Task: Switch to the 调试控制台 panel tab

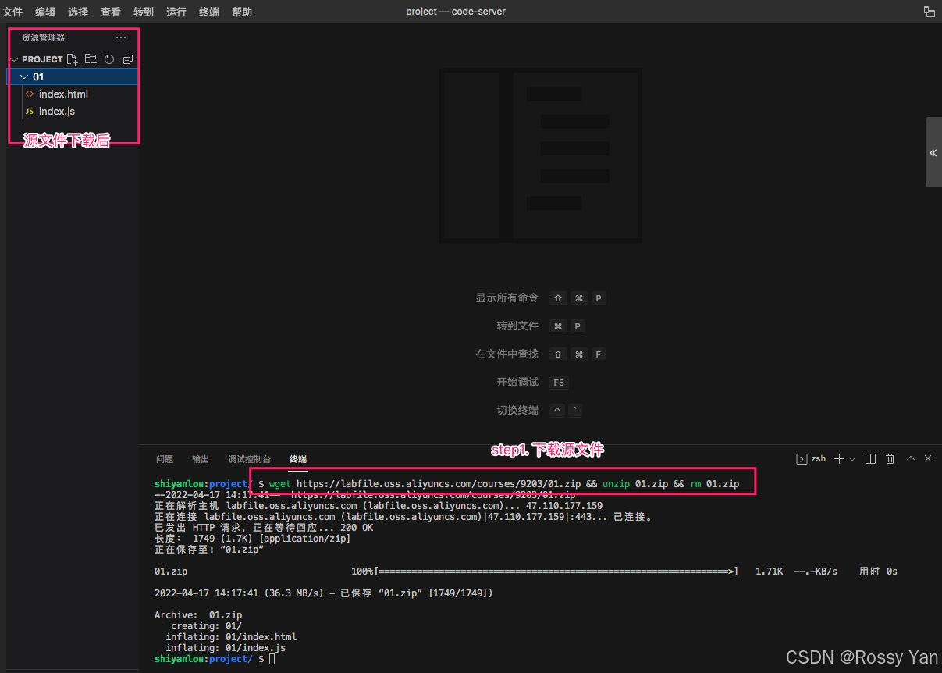Action: click(249, 459)
